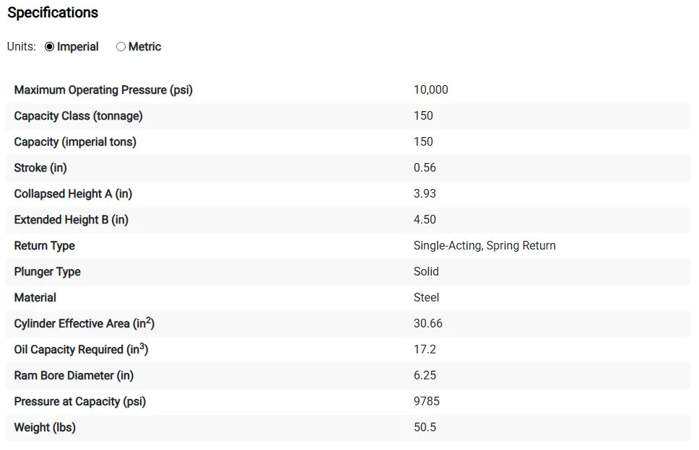
Task: Click the Stroke (in) row label
Action: coord(40,168)
